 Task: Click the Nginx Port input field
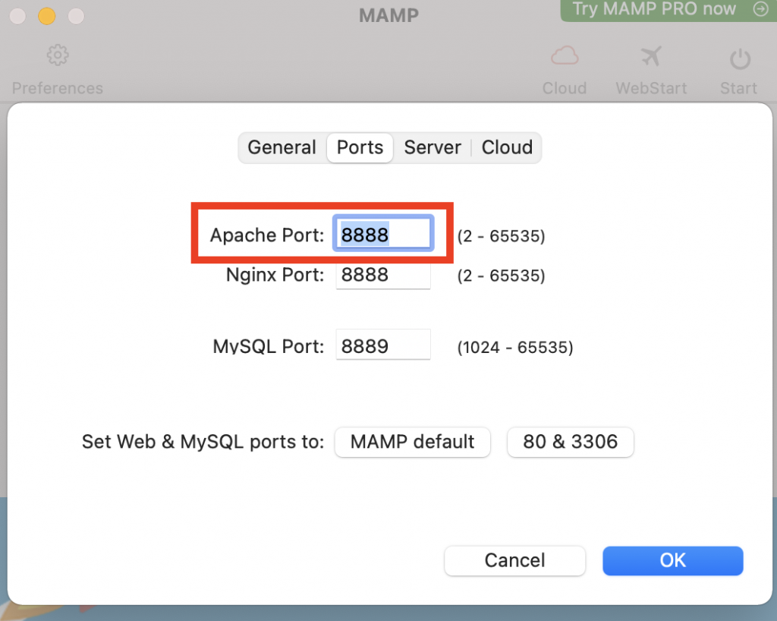click(x=383, y=275)
